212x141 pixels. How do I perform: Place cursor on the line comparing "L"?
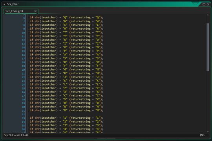coord(66,84)
